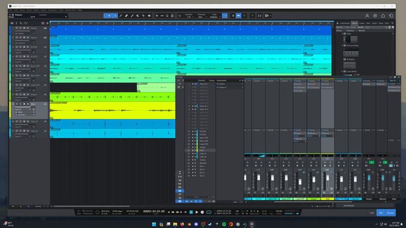This screenshot has width=406, height=228.
Task: Click the arrangement horizontal scrollbar
Action: [x=91, y=206]
